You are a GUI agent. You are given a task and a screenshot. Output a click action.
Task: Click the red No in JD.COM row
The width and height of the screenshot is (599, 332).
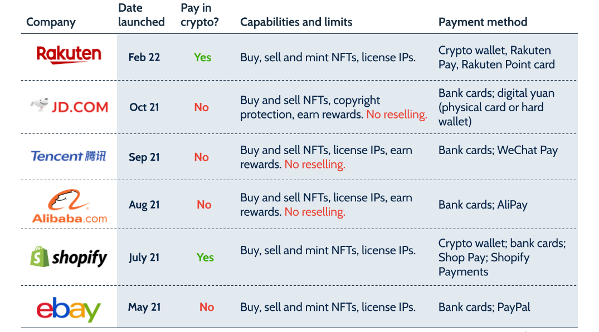201,107
